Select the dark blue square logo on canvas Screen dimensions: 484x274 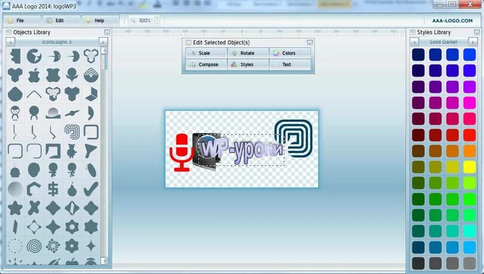[293, 138]
